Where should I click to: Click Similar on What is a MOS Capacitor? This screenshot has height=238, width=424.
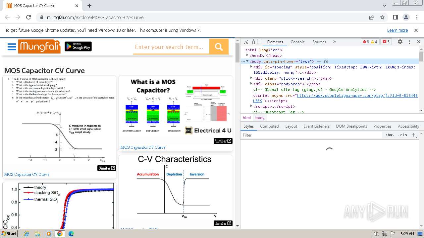tap(223, 141)
